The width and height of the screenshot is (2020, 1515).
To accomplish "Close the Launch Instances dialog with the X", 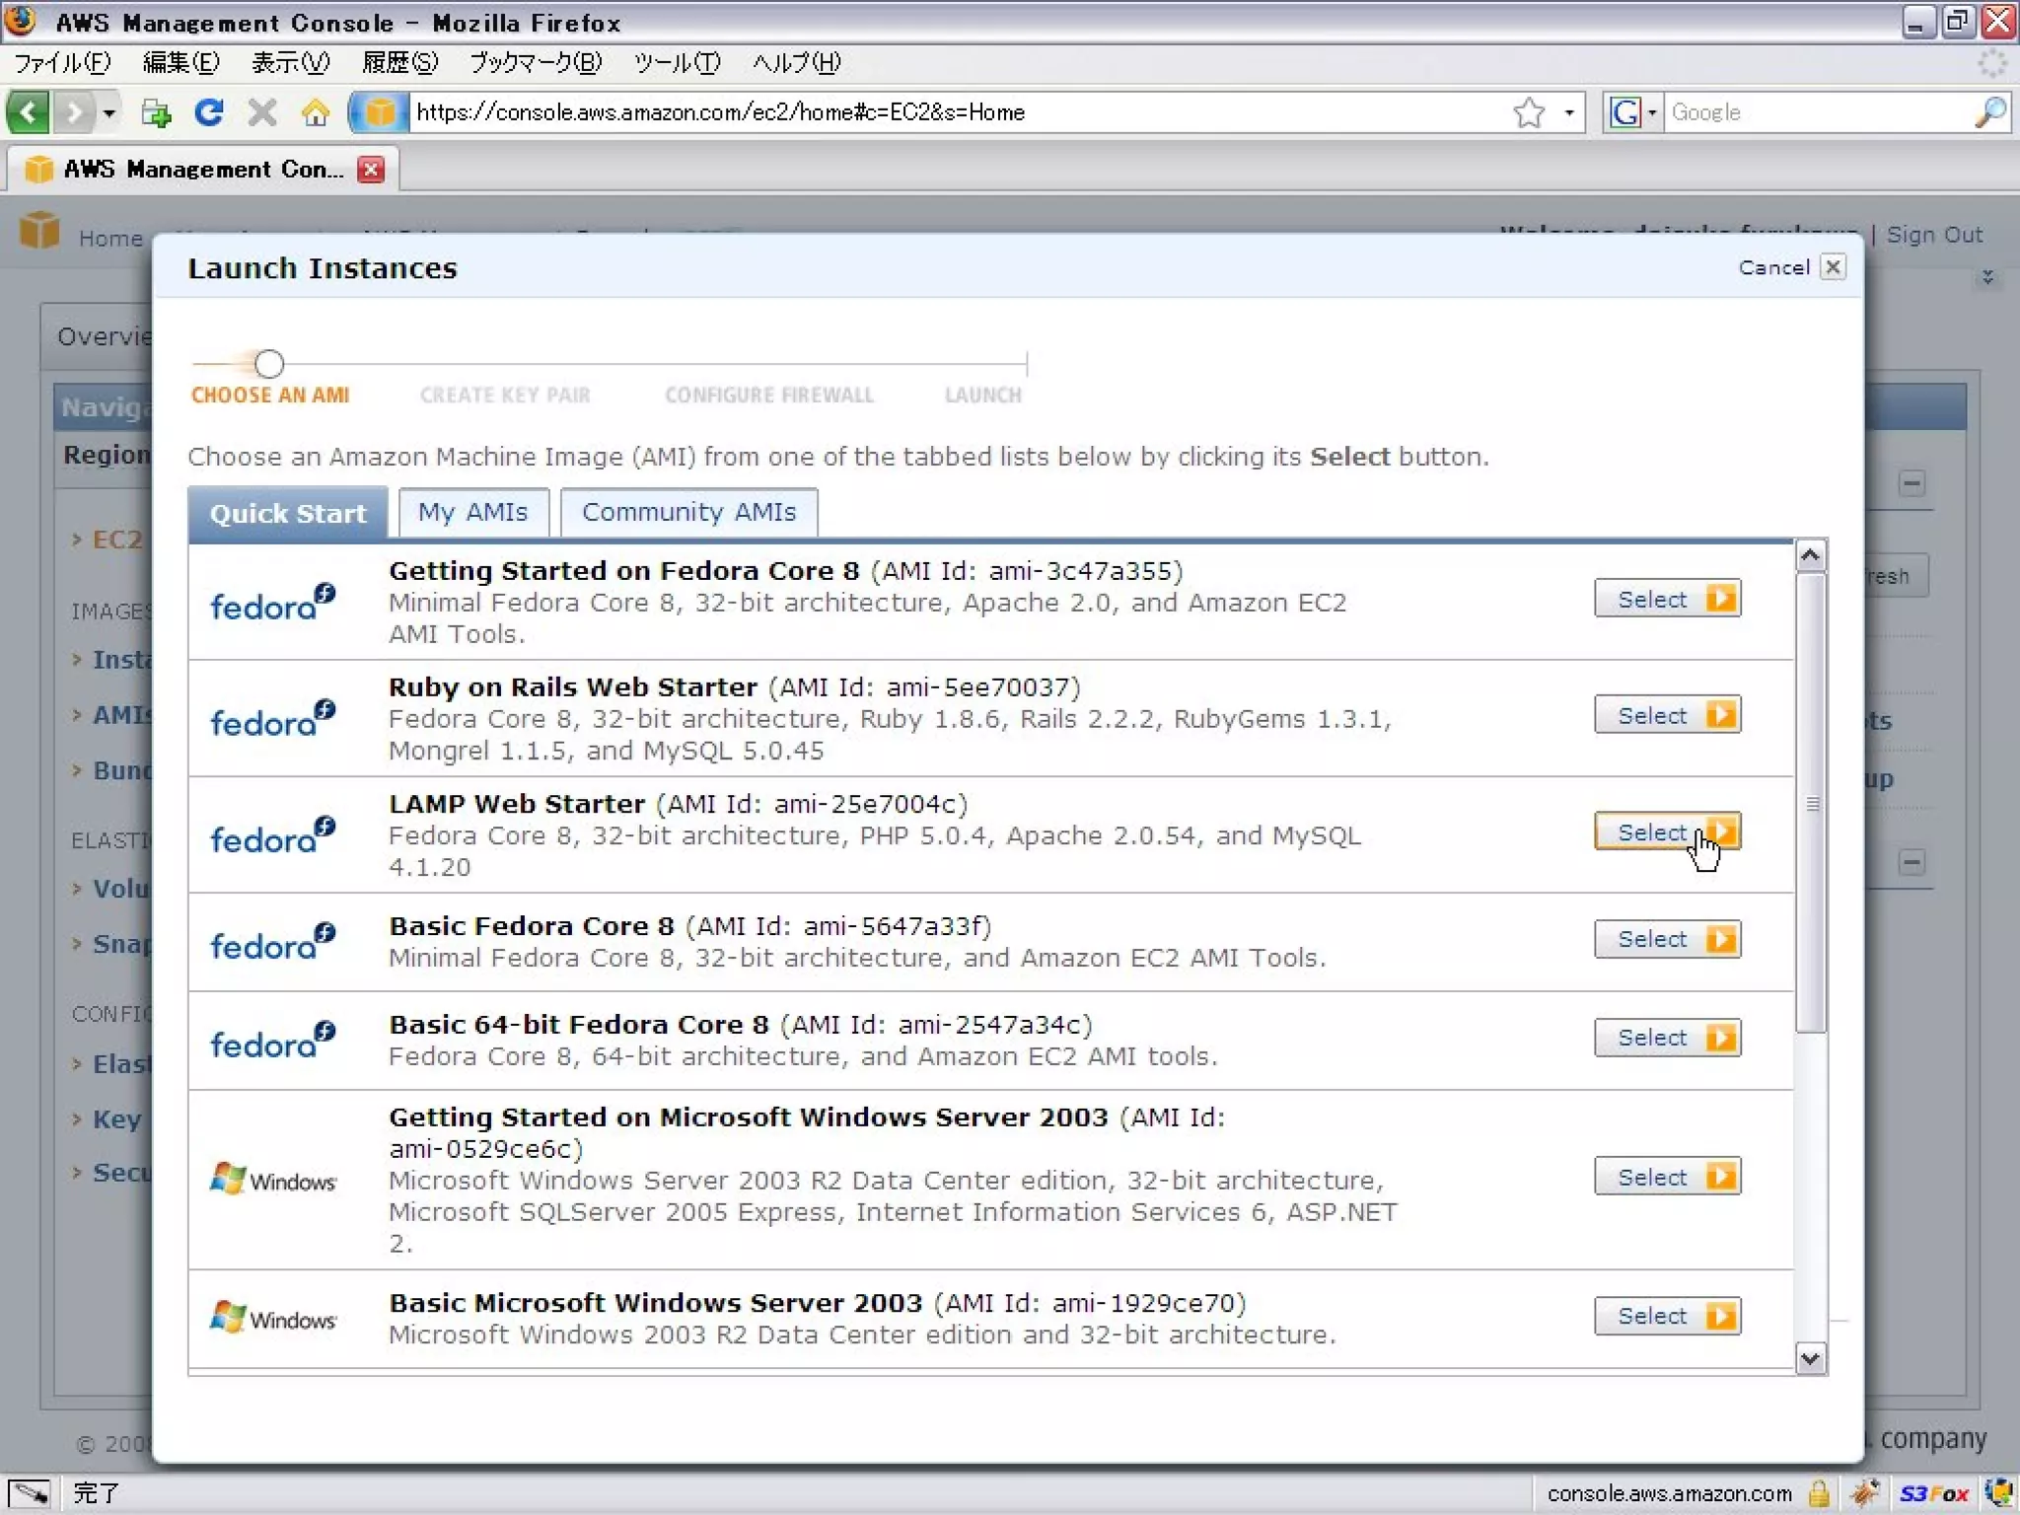I will click(1833, 267).
